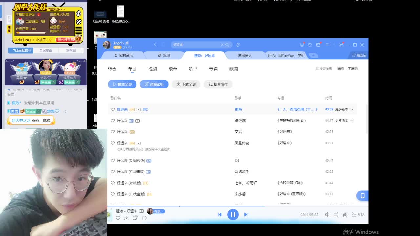Switch to 麻园诗人 tab
This screenshot has height=236, width=420.
click(x=245, y=55)
